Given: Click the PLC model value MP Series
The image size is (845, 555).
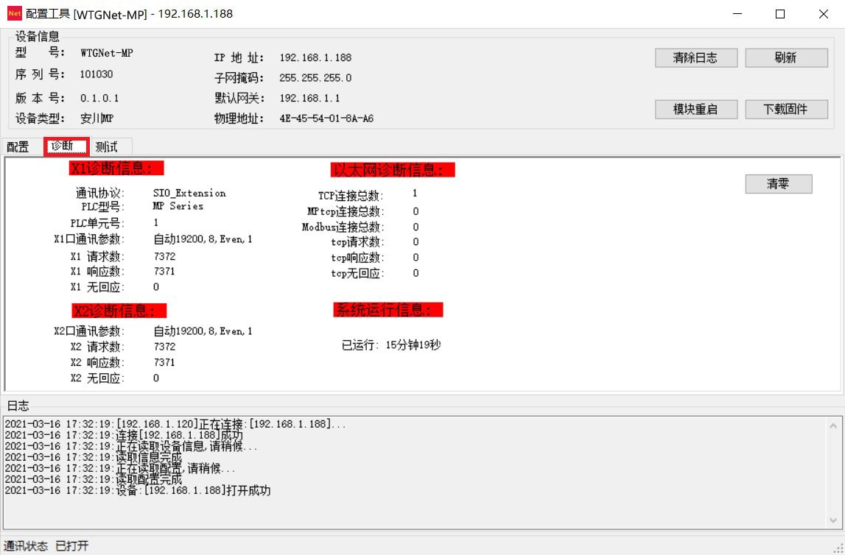Looking at the screenshot, I should [x=178, y=206].
